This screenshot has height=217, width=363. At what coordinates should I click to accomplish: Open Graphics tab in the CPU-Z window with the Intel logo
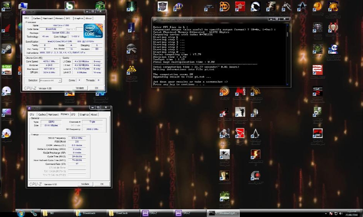click(79, 18)
